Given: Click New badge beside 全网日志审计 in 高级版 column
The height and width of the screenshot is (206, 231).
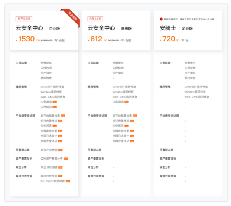Looking at the screenshot, I should (132, 136).
